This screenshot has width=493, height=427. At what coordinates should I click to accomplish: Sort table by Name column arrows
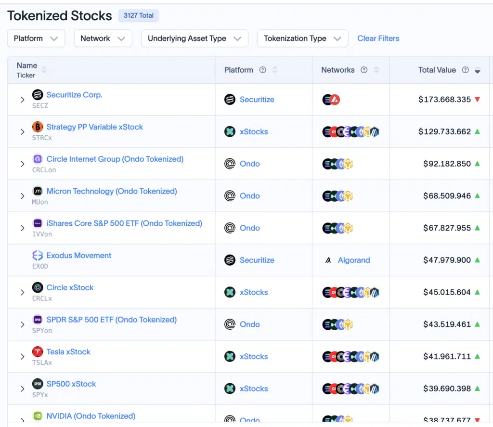(x=44, y=70)
